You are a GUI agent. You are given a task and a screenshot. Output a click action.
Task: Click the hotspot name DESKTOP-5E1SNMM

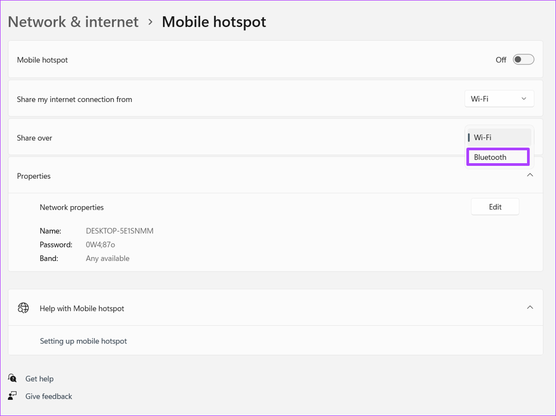(x=120, y=231)
